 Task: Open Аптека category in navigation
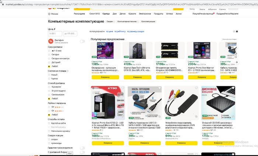click(169, 14)
